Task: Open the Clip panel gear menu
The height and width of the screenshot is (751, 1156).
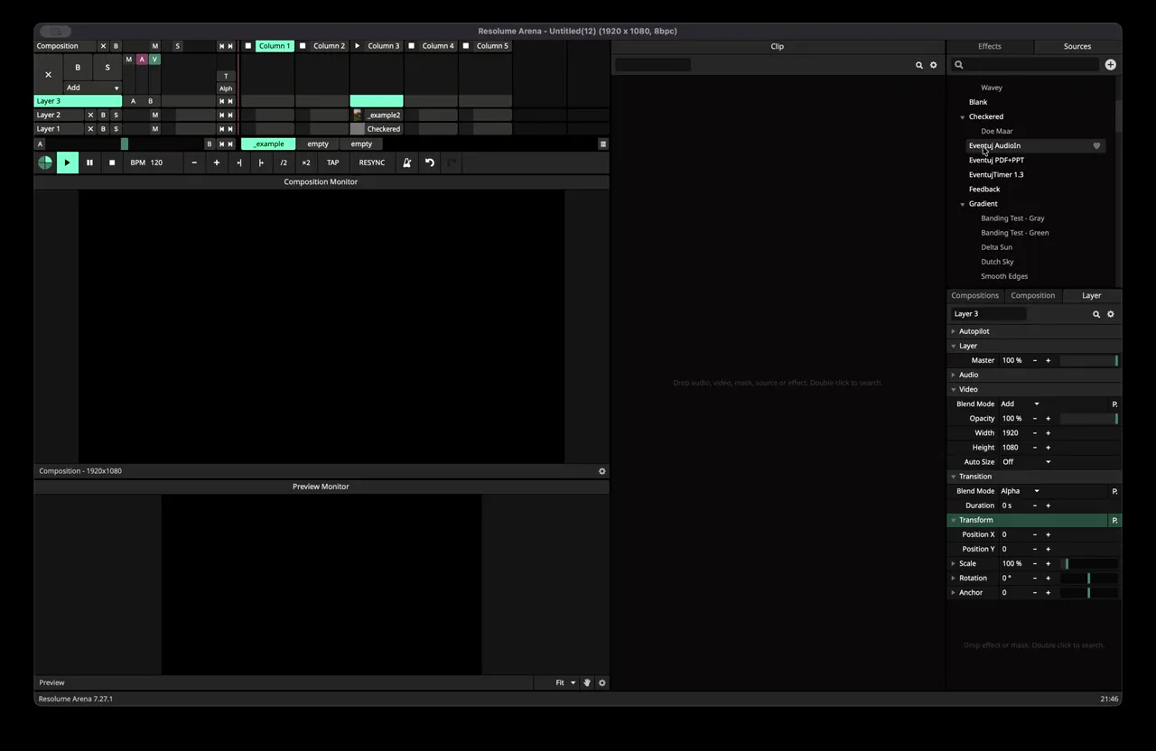Action: [x=934, y=65]
